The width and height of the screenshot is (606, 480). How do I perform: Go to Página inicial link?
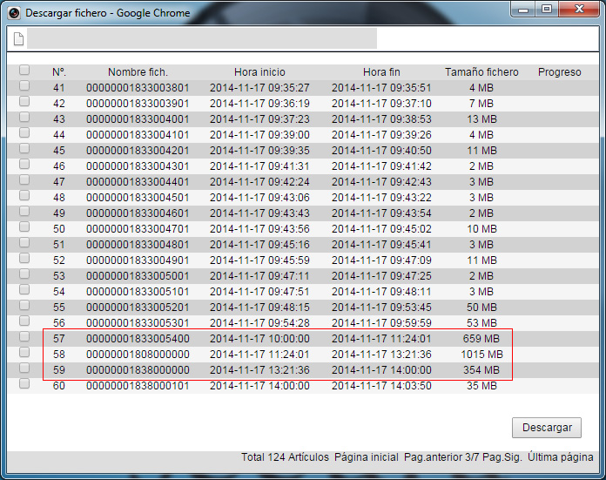pos(367,457)
